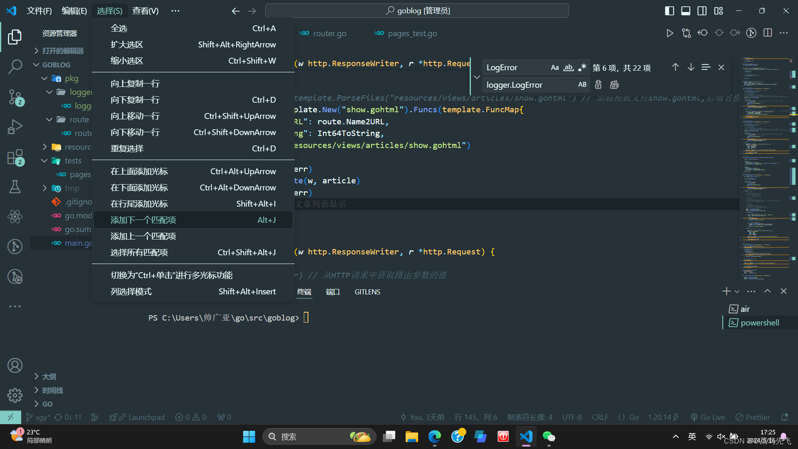
Task: Open the Manage gear settings icon
Action: [x=15, y=395]
